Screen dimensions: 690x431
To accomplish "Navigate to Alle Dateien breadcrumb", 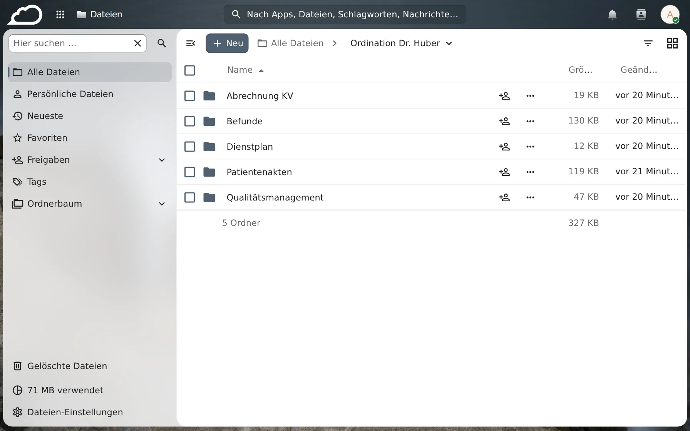I will click(x=291, y=43).
